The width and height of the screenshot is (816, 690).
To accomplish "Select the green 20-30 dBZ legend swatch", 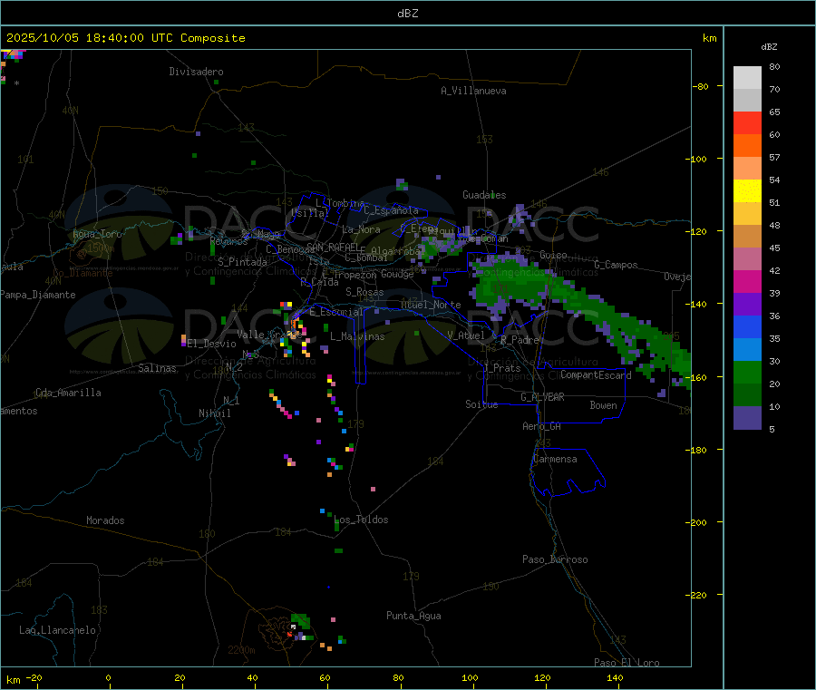I will coord(747,372).
